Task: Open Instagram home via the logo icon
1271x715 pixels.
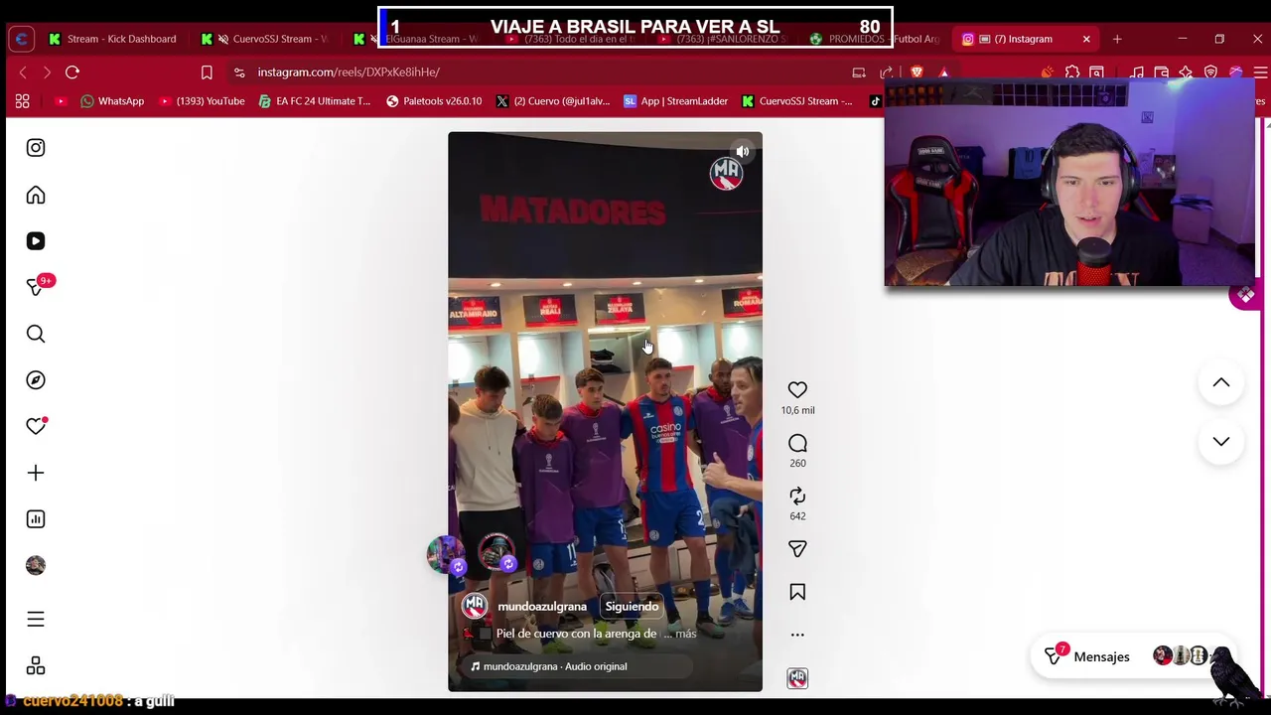Action: pos(36,148)
